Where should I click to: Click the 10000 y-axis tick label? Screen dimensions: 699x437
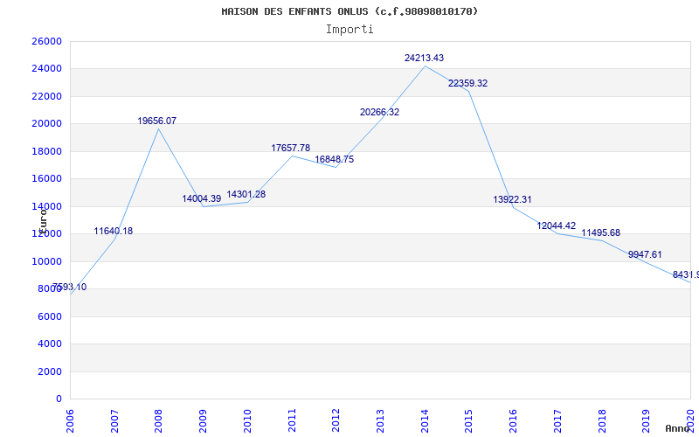[46, 261]
